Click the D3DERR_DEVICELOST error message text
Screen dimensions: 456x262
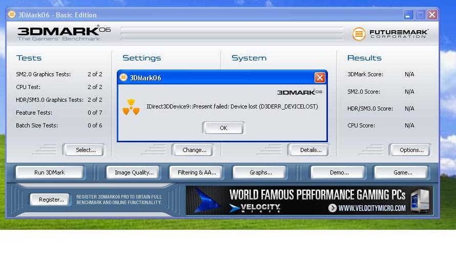232,106
